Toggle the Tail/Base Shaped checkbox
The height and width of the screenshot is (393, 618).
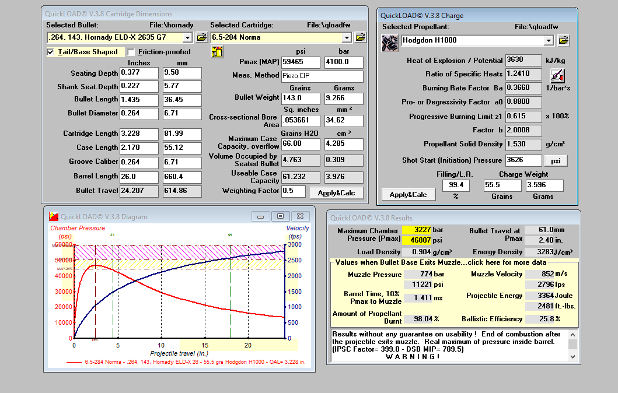pyautogui.click(x=51, y=52)
